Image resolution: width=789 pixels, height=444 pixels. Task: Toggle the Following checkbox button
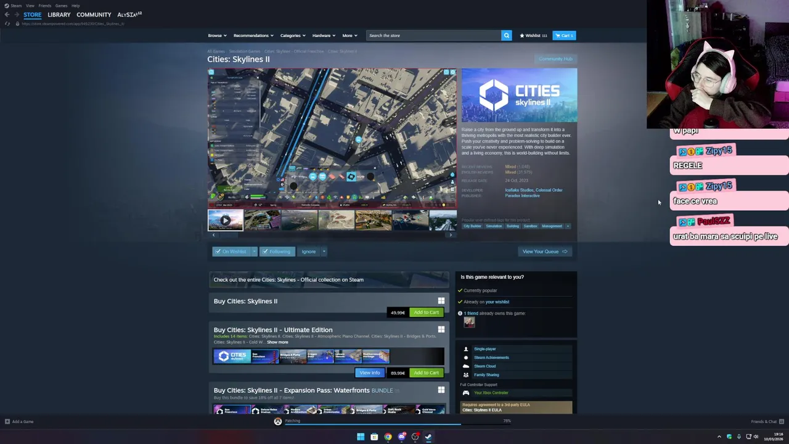277,252
